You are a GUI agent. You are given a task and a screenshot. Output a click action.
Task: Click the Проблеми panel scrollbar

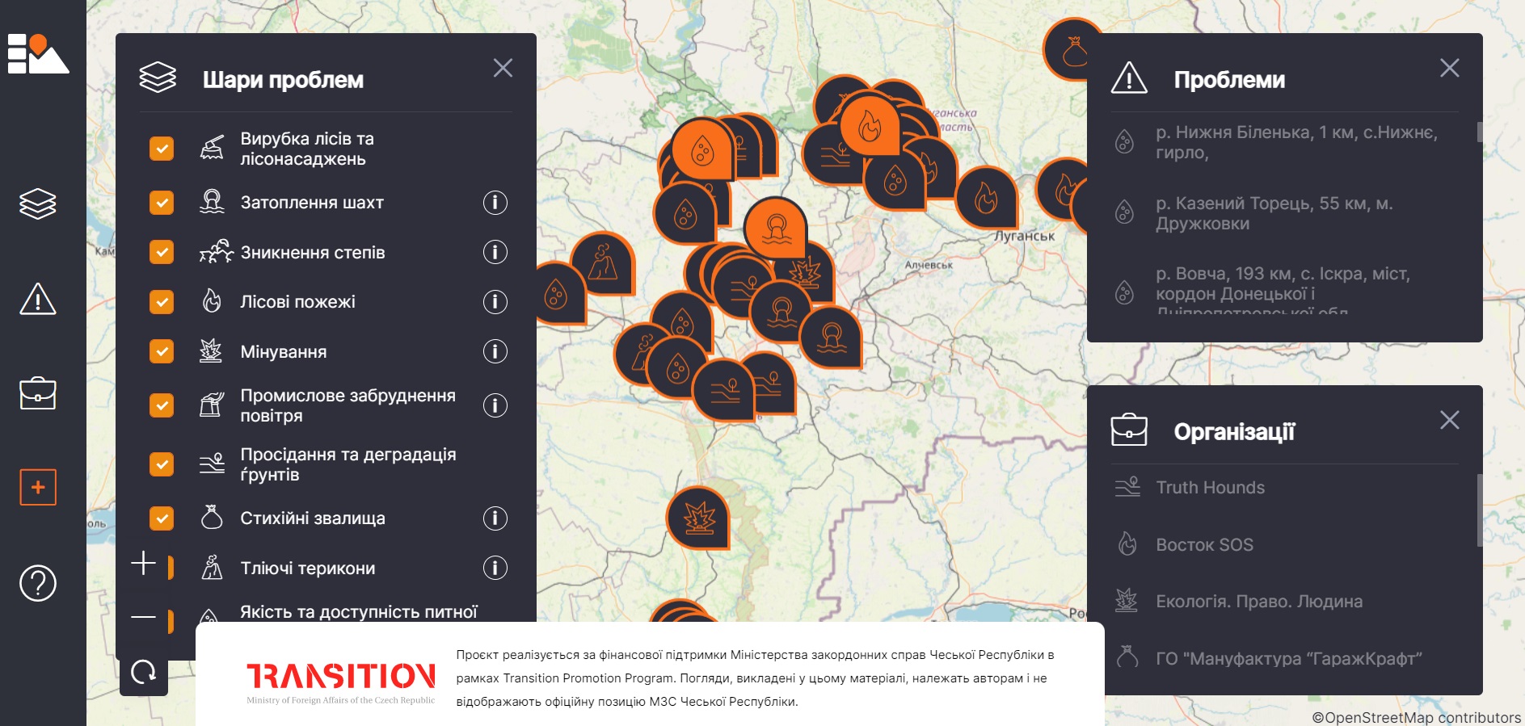(x=1479, y=133)
